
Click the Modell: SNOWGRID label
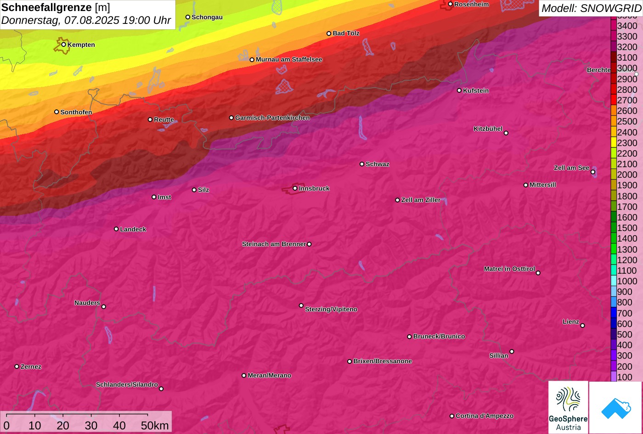pos(591,8)
